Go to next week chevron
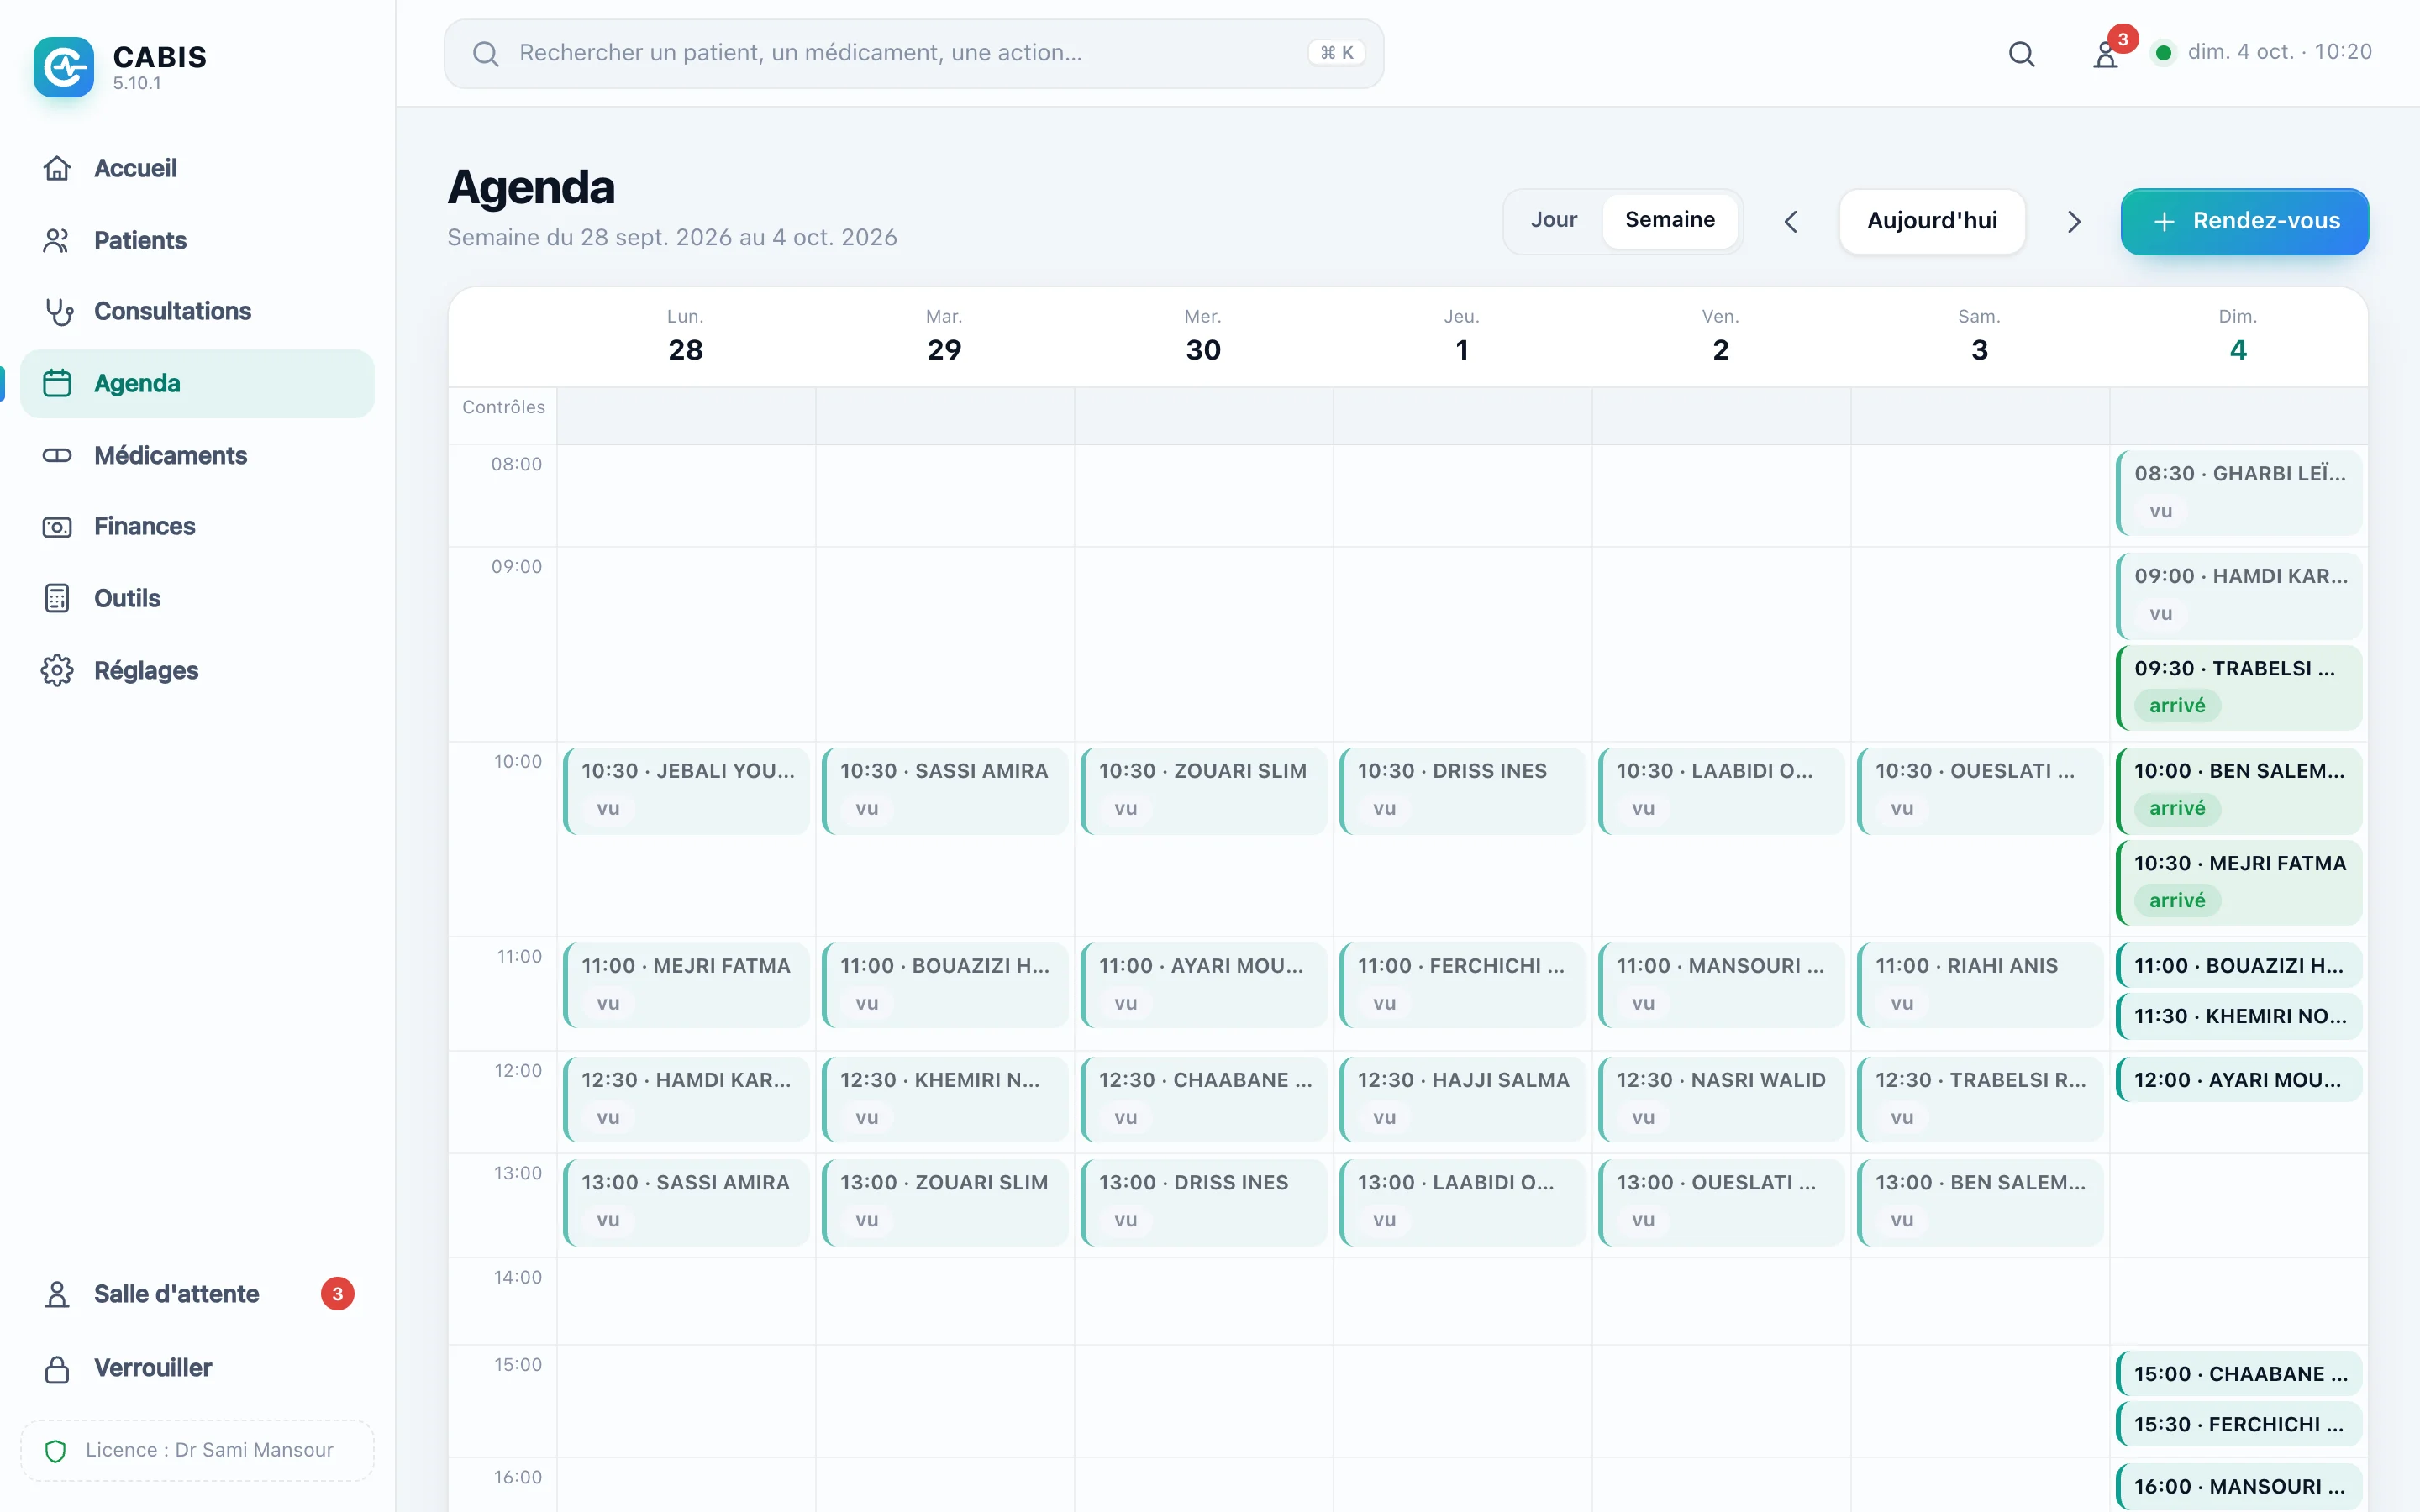The width and height of the screenshot is (2420, 1512). pos(2073,221)
